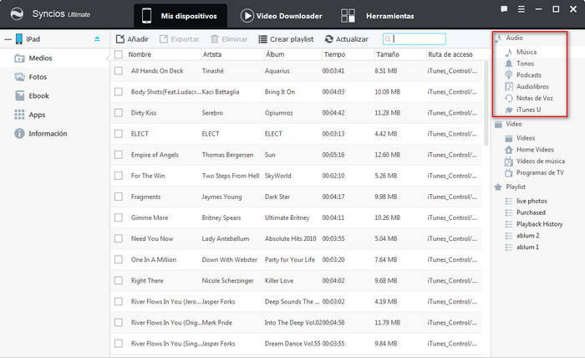Open the Playback History playlist
This screenshot has width=585, height=358.
540,224
